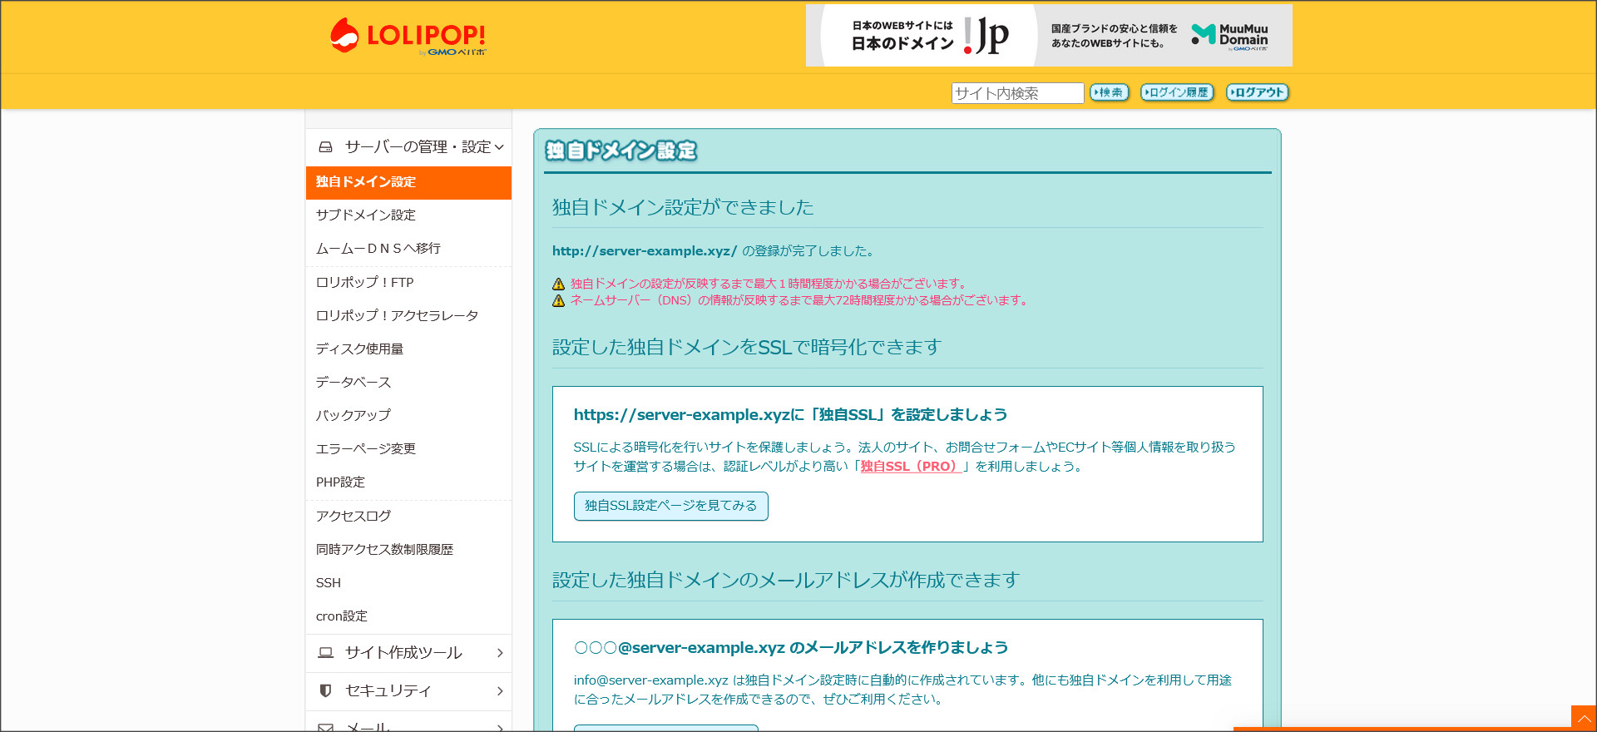Click the 検索 search button

click(x=1109, y=92)
